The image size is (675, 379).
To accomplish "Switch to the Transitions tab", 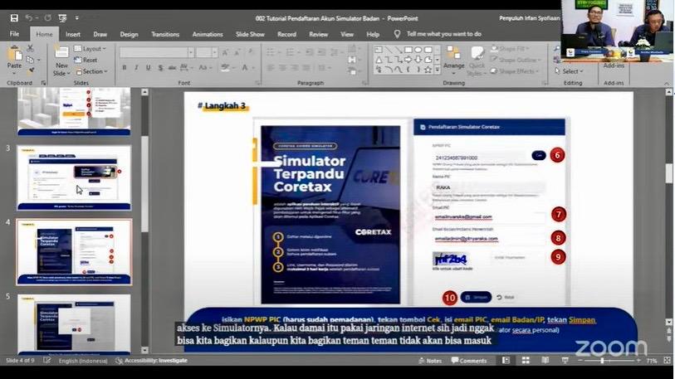I will click(x=165, y=34).
